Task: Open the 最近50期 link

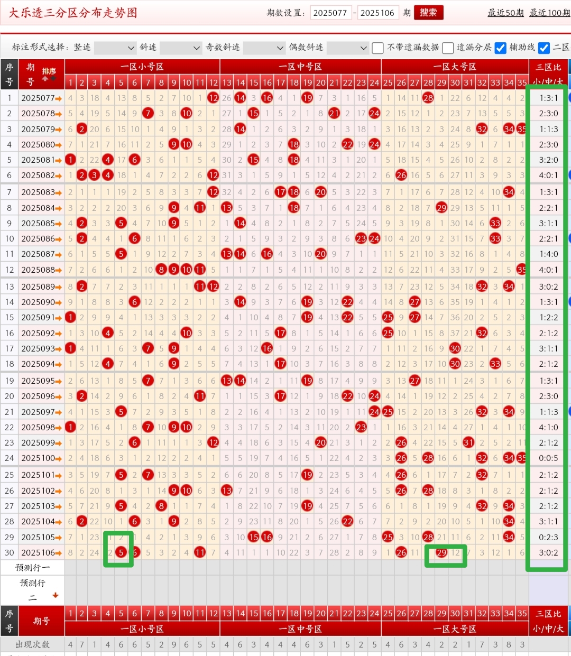Action: [505, 13]
